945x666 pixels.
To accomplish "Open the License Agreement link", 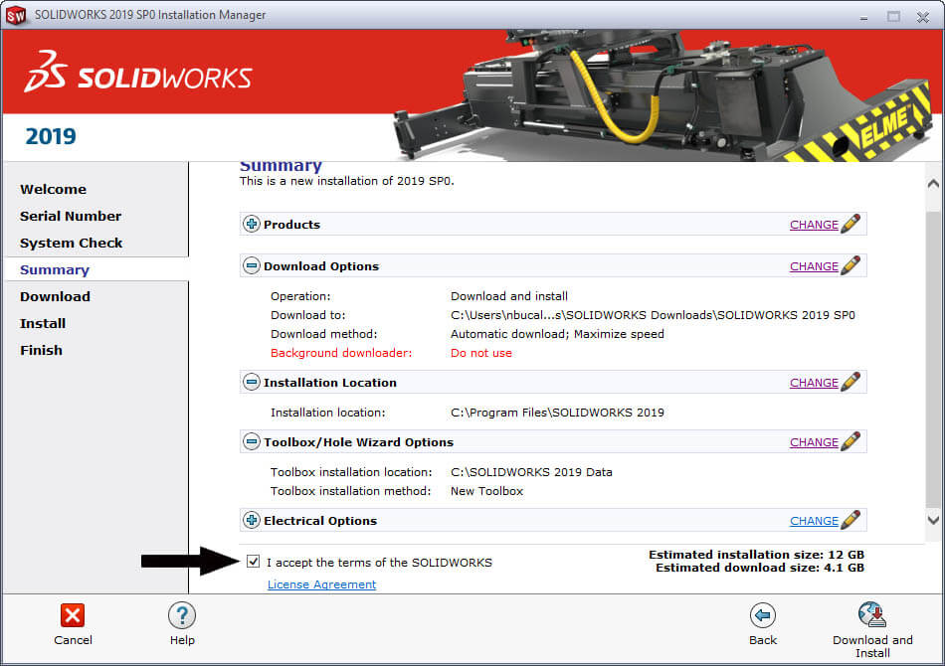I will click(x=321, y=584).
